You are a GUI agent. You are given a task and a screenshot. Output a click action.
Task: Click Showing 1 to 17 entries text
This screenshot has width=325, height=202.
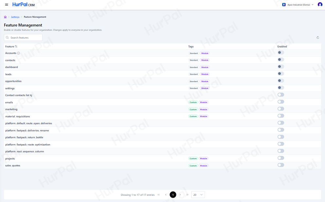click(x=138, y=195)
